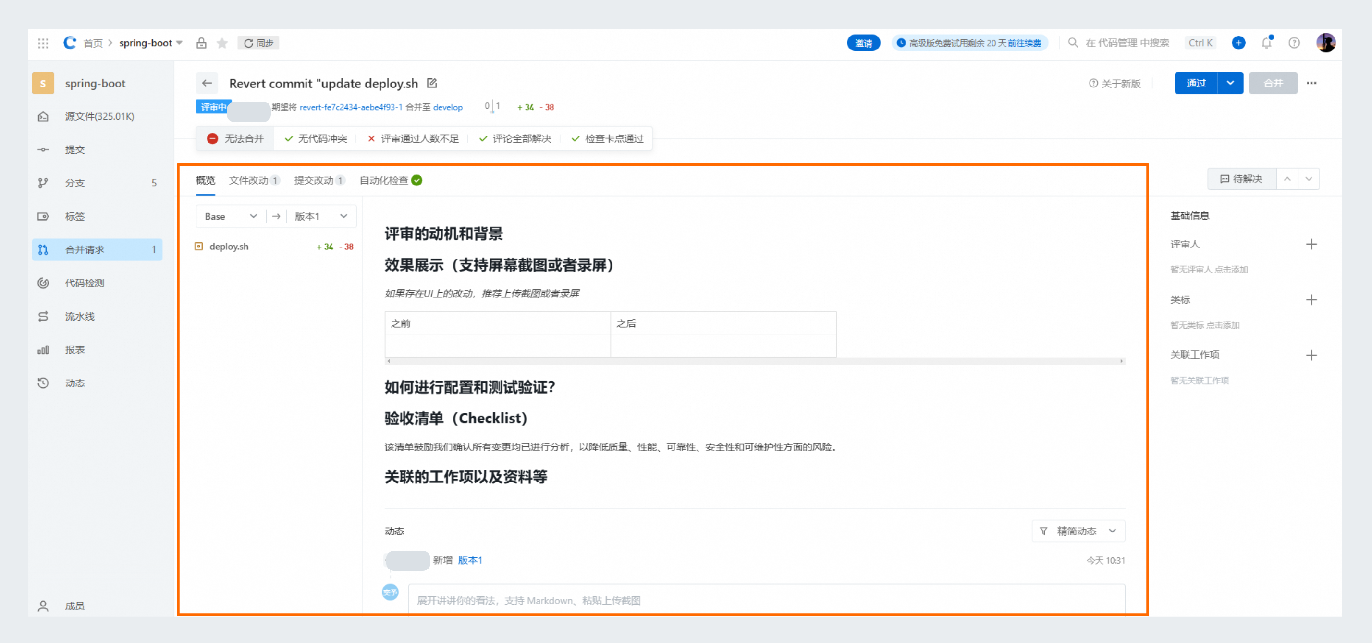Open 提交 commits in sidebar
This screenshot has height=643, width=1372.
pos(97,149)
